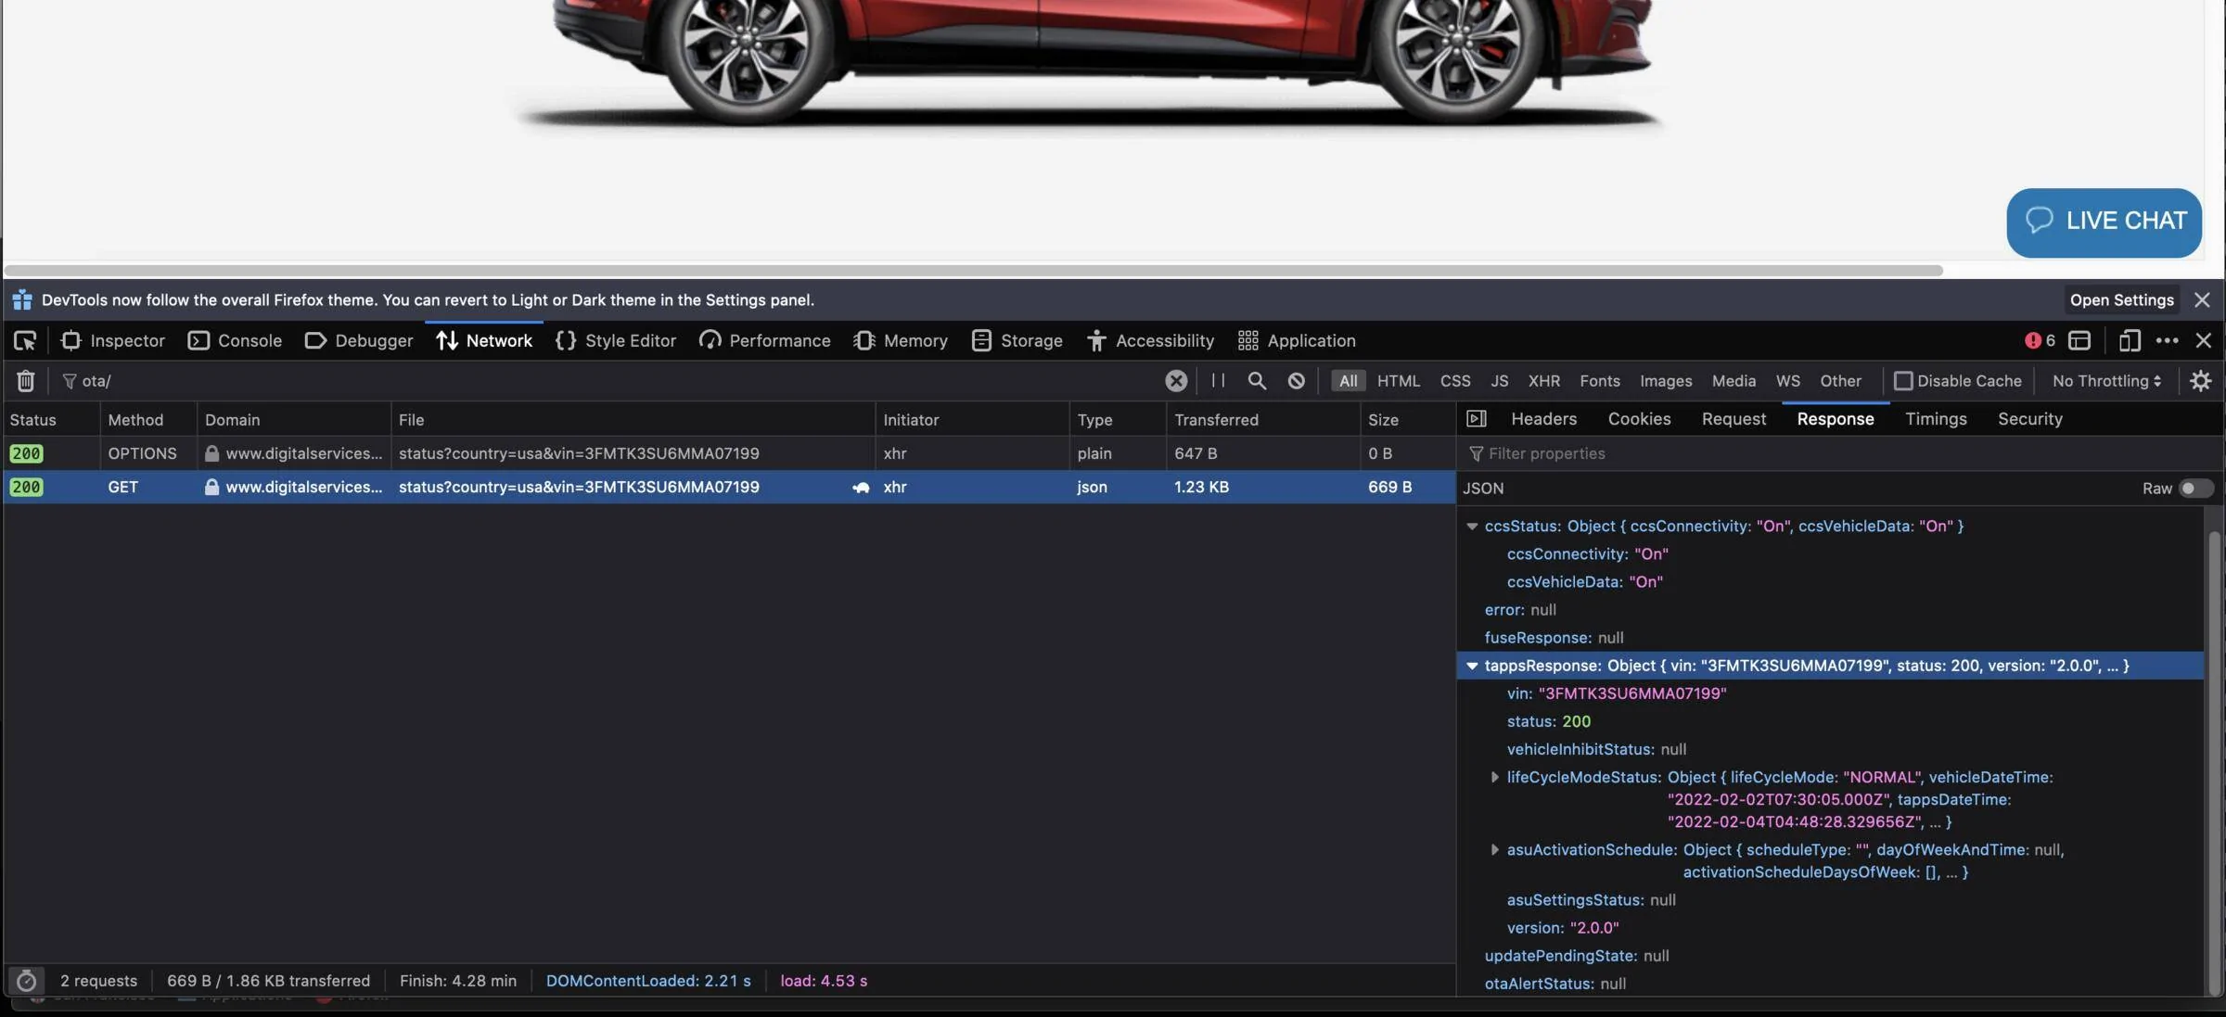Enable the Disable Cache checkbox
Screen dimensions: 2226x1017
point(1903,381)
